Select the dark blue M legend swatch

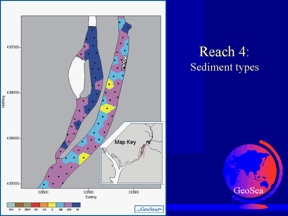[77, 205]
